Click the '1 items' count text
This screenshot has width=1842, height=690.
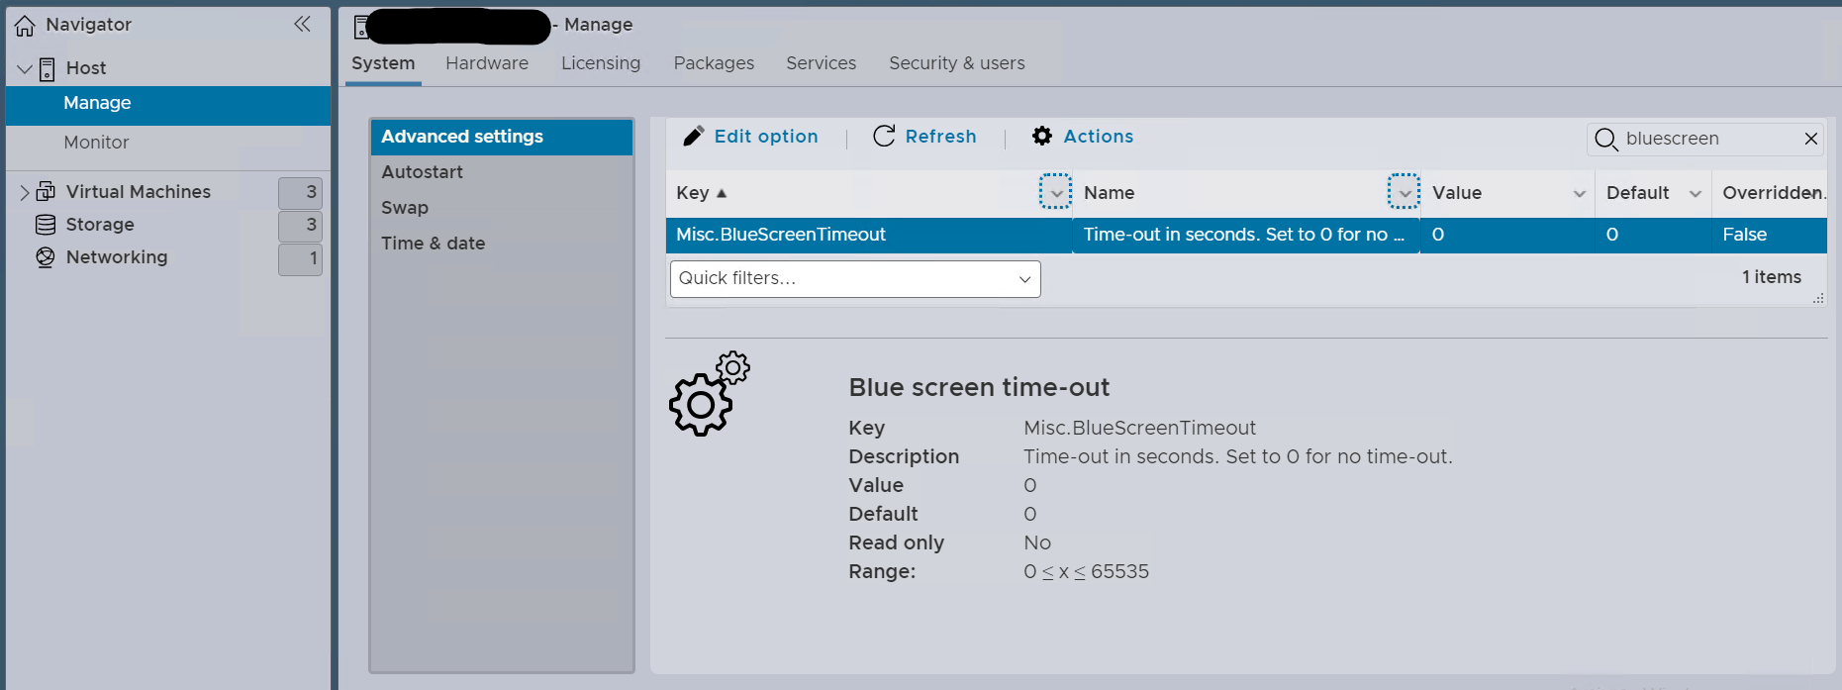(1772, 277)
